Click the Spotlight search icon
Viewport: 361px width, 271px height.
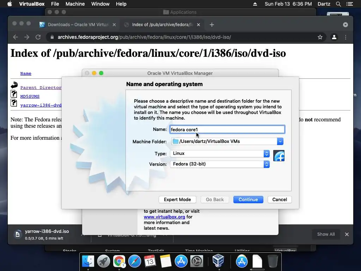[338, 4]
